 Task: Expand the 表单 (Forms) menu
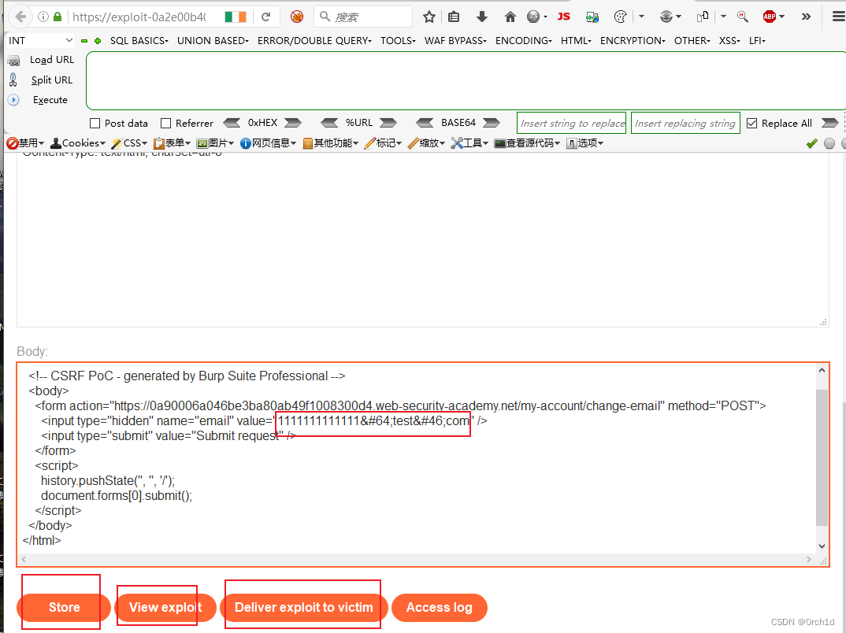172,143
